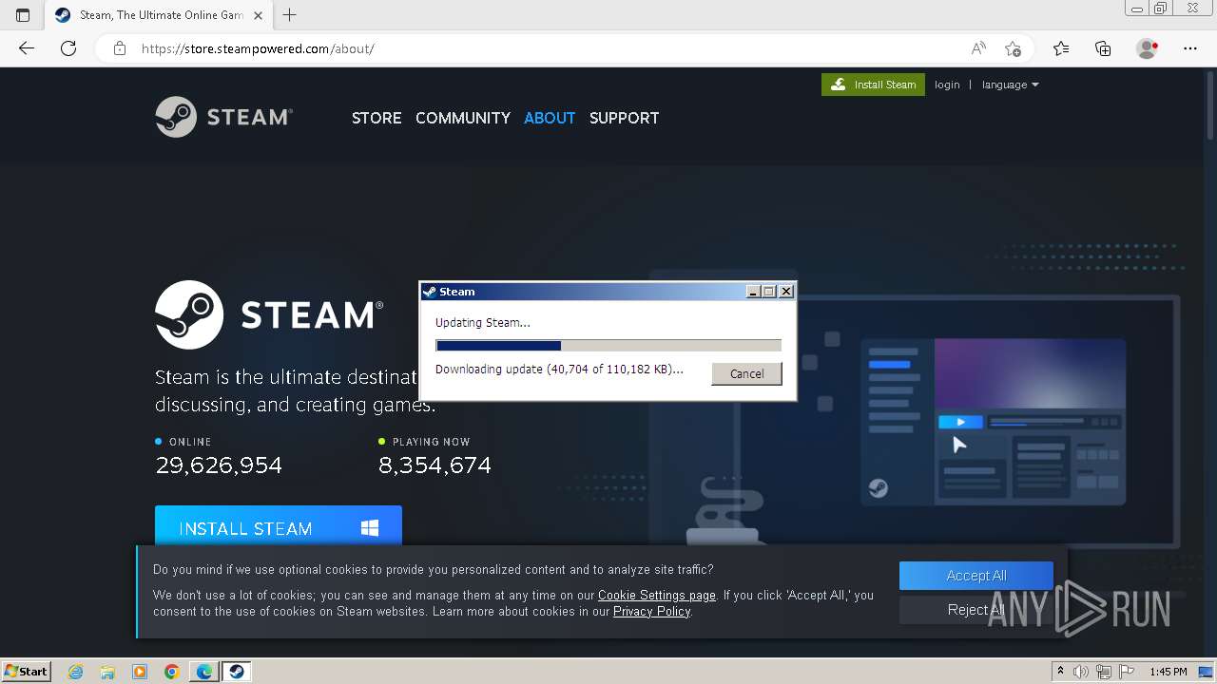The image size is (1217, 684).
Task: Open a new browser tab
Action: click(x=290, y=15)
